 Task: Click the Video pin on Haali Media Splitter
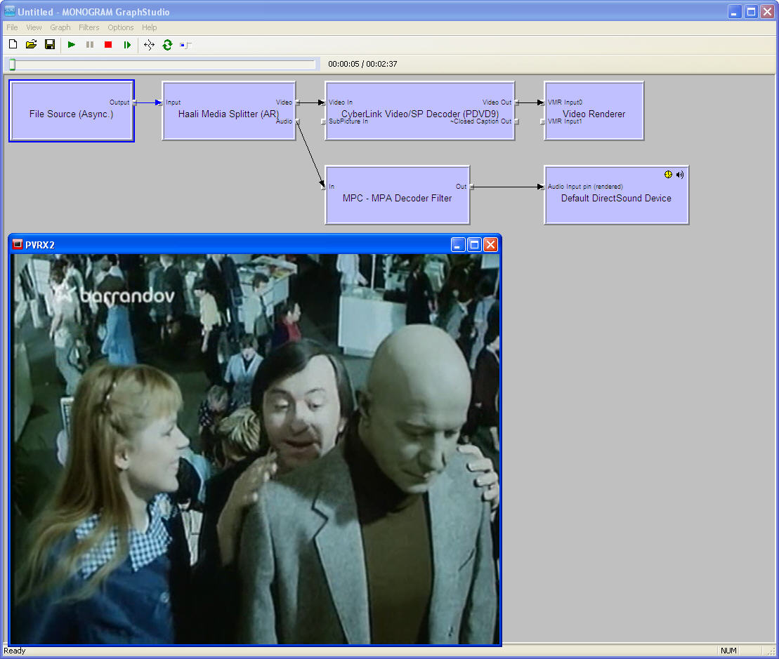(297, 102)
